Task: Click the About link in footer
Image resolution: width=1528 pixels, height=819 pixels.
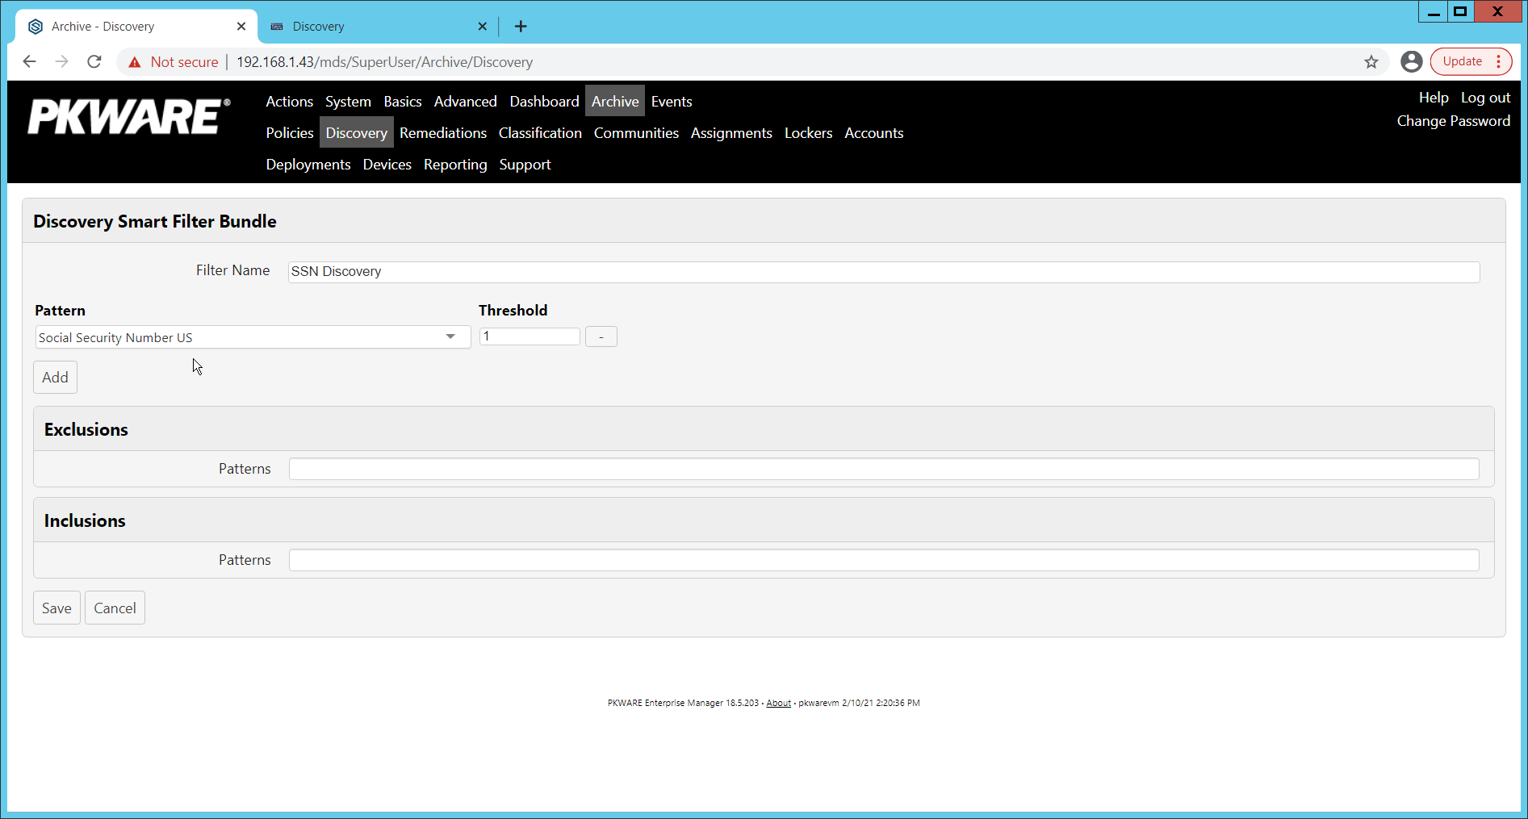Action: point(778,704)
